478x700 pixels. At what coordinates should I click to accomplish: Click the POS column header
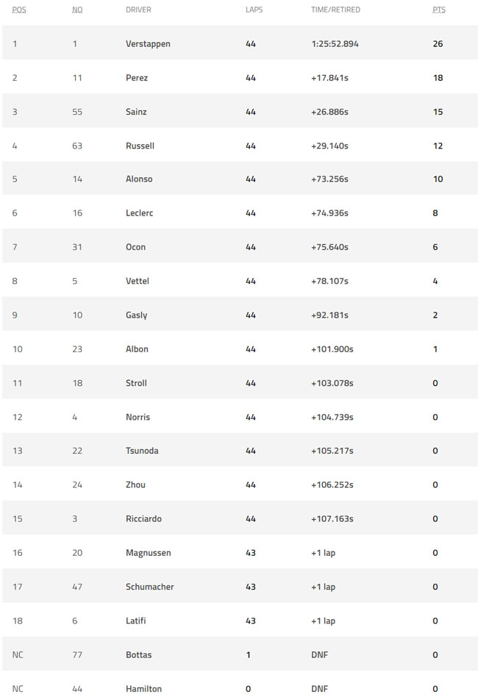click(18, 10)
